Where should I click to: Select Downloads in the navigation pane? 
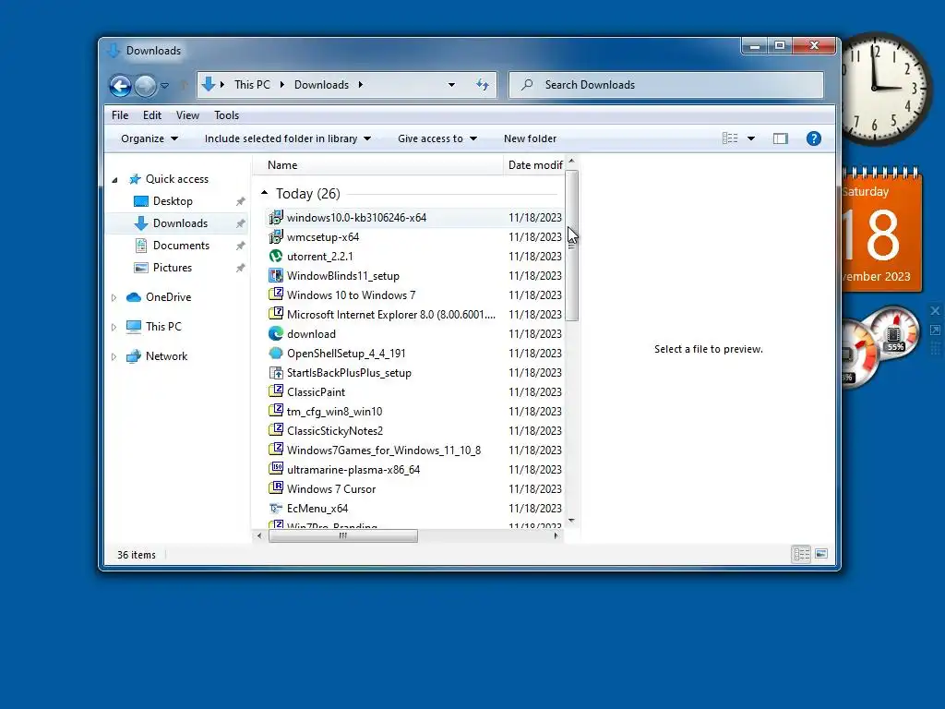180,223
